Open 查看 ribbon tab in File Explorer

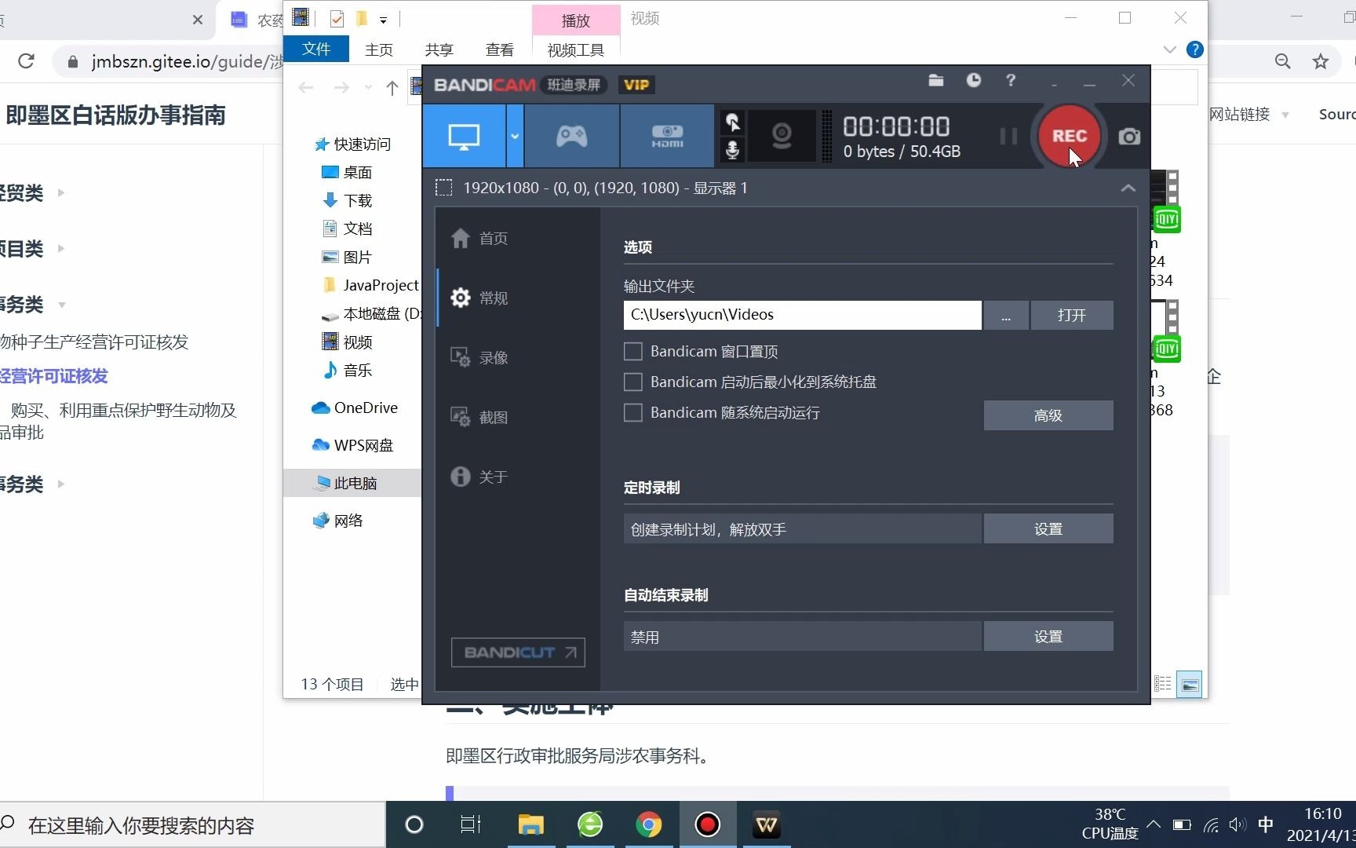[x=500, y=49]
